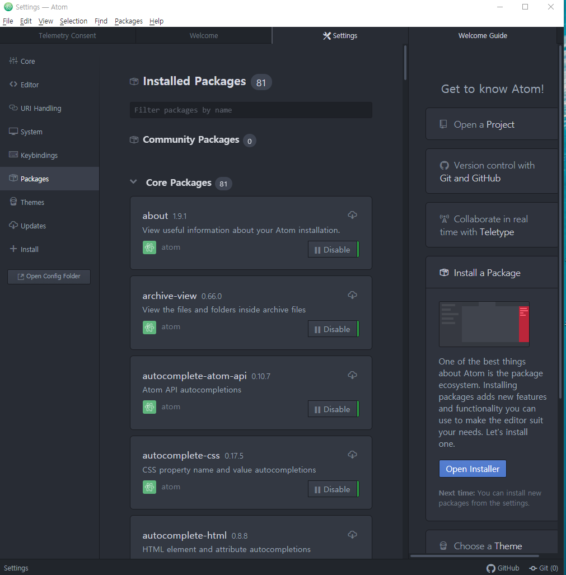The image size is (566, 575).
Task: Disable the archive-view package
Action: pos(333,329)
